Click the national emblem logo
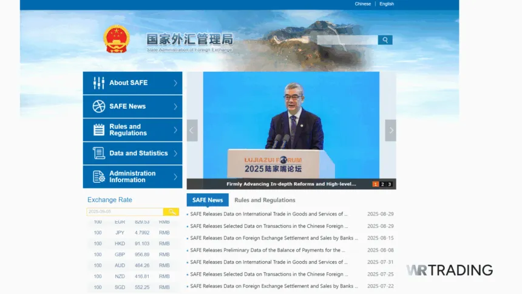The height and width of the screenshot is (294, 522). pyautogui.click(x=116, y=39)
